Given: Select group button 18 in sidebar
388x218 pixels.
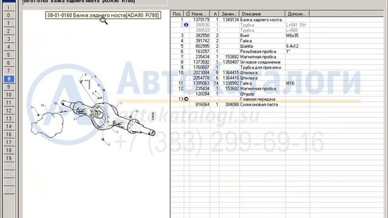Looking at the screenshot, I should pyautogui.click(x=8, y=150).
